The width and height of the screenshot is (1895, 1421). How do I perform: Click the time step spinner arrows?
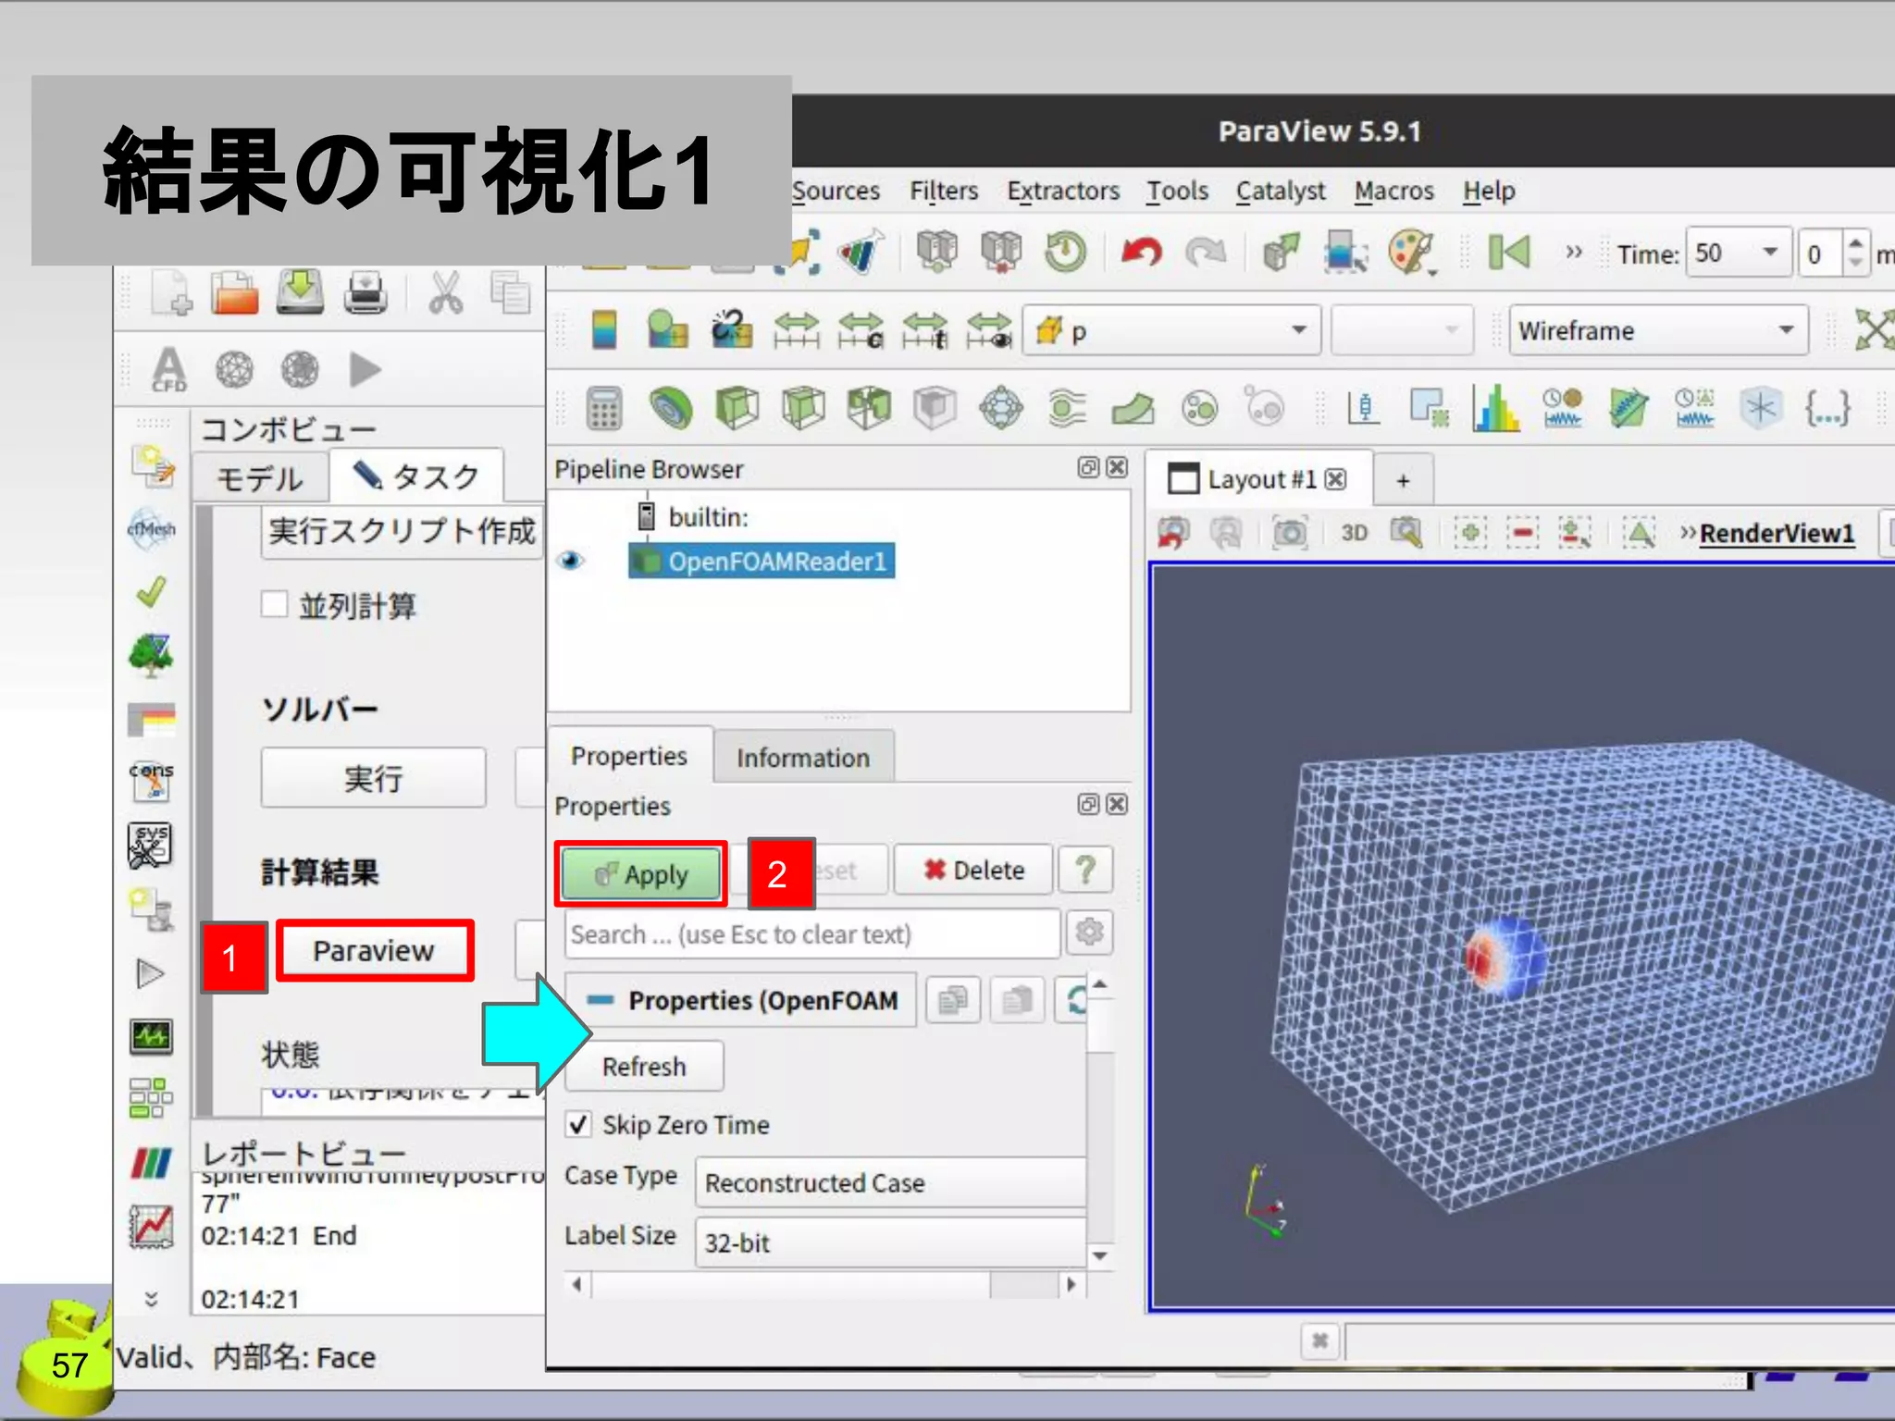click(1855, 253)
